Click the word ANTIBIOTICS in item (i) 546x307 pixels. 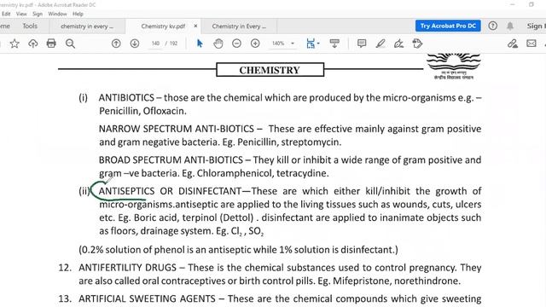click(x=126, y=97)
